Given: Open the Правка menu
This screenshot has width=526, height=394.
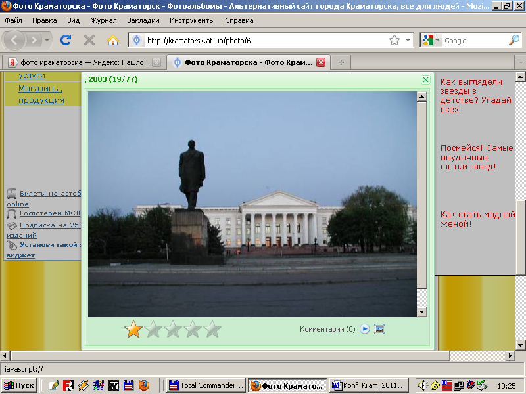Looking at the screenshot, I should click(45, 20).
